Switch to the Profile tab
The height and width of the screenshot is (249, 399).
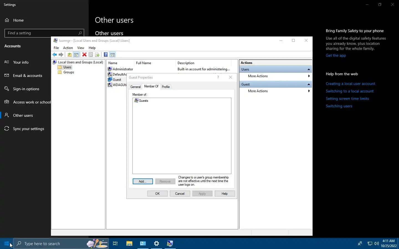tap(166, 87)
